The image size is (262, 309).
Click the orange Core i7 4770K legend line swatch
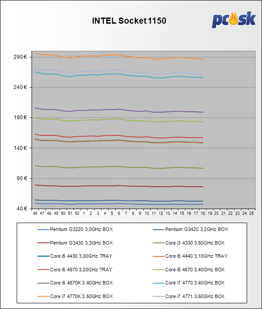[43, 296]
